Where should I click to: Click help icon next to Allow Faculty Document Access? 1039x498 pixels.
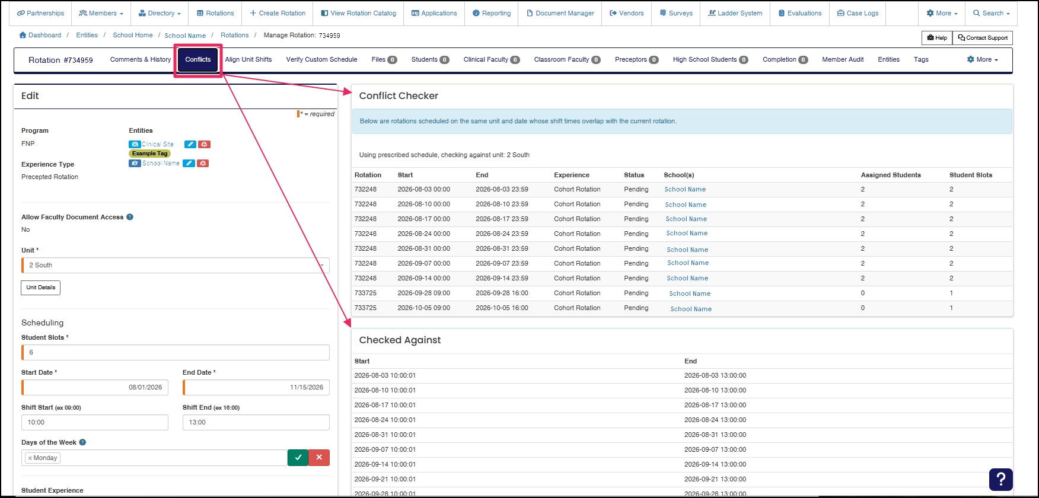[x=130, y=217]
